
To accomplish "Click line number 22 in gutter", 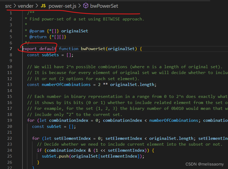I will (10, 138).
